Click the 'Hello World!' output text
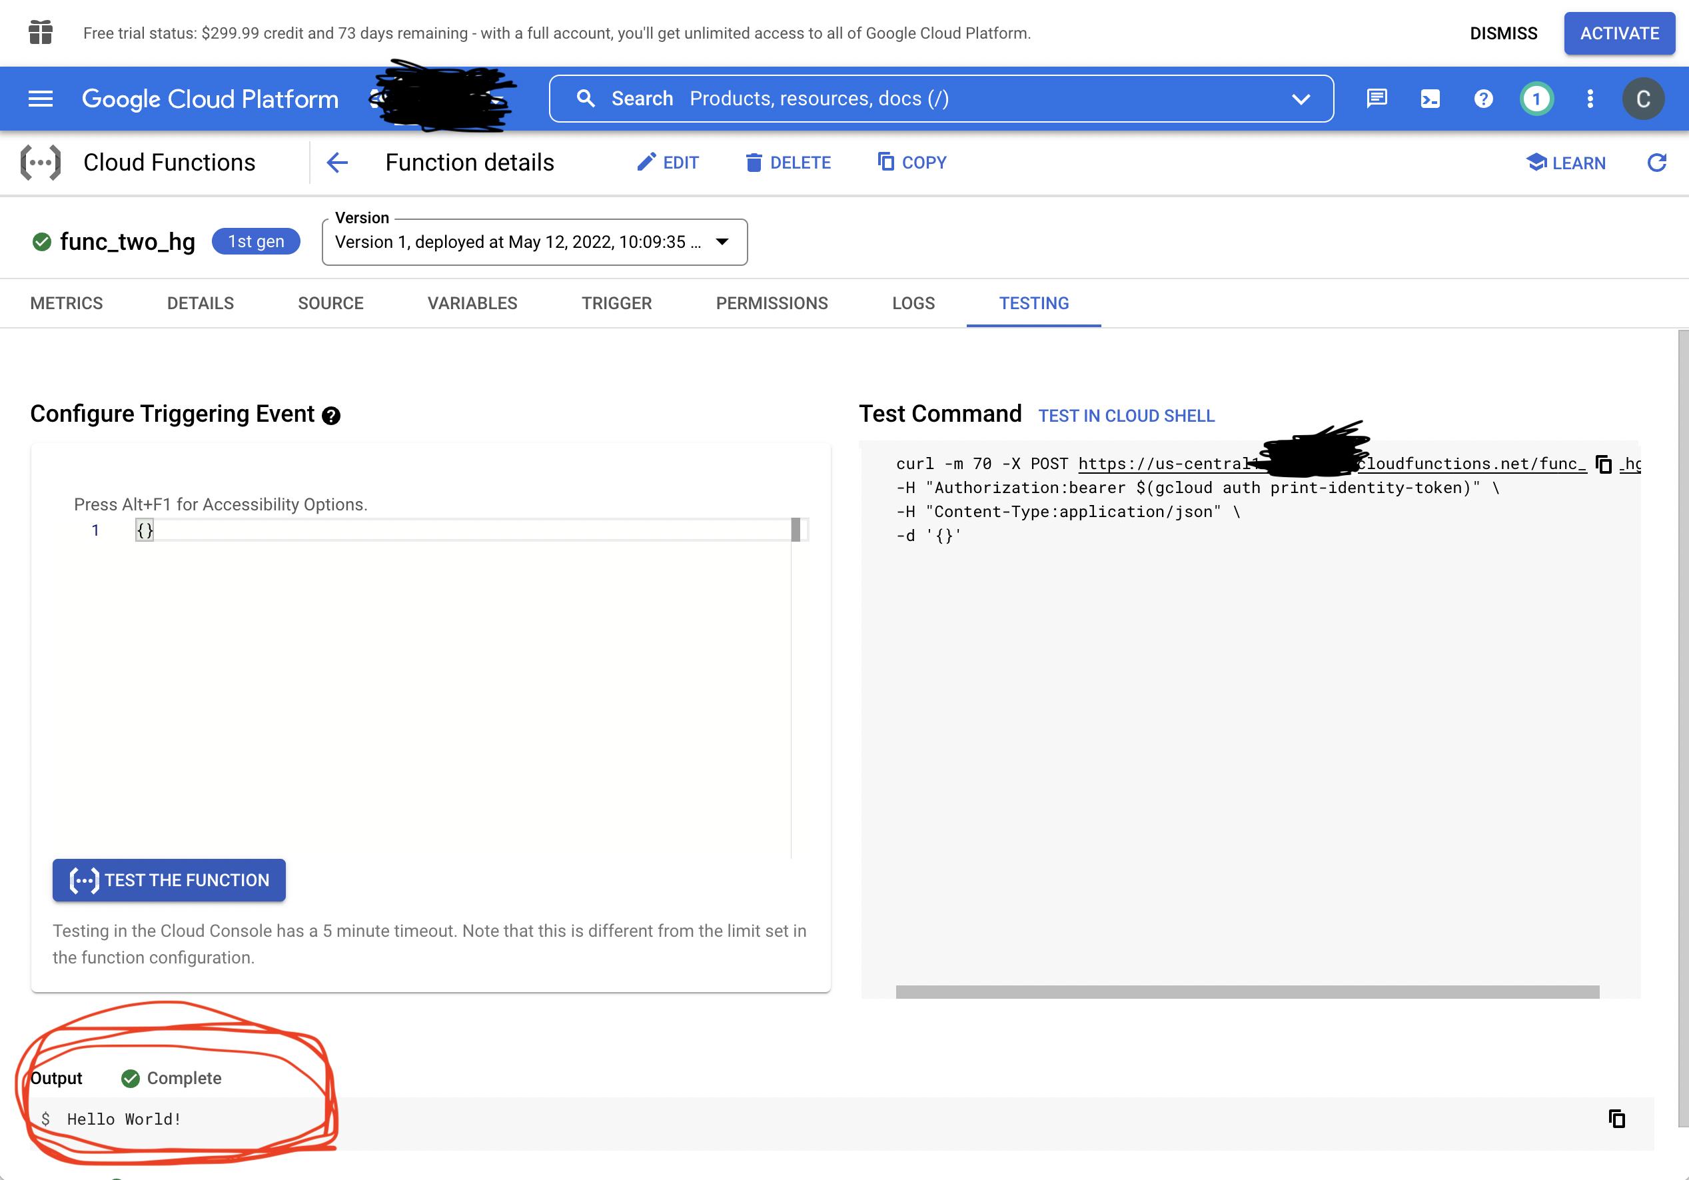This screenshot has width=1689, height=1180. coord(125,1119)
